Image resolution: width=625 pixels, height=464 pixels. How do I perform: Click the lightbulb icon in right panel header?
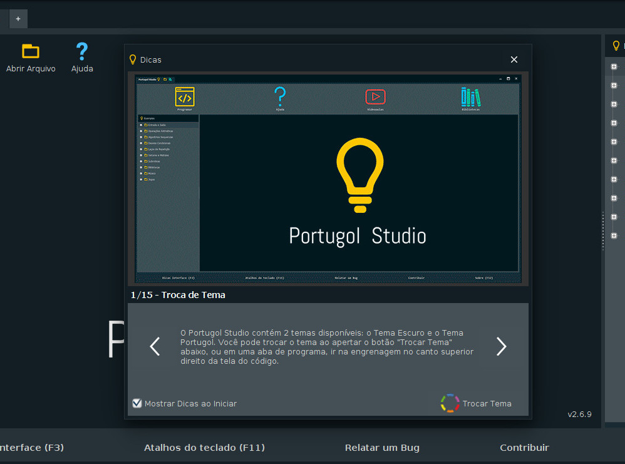pos(616,46)
